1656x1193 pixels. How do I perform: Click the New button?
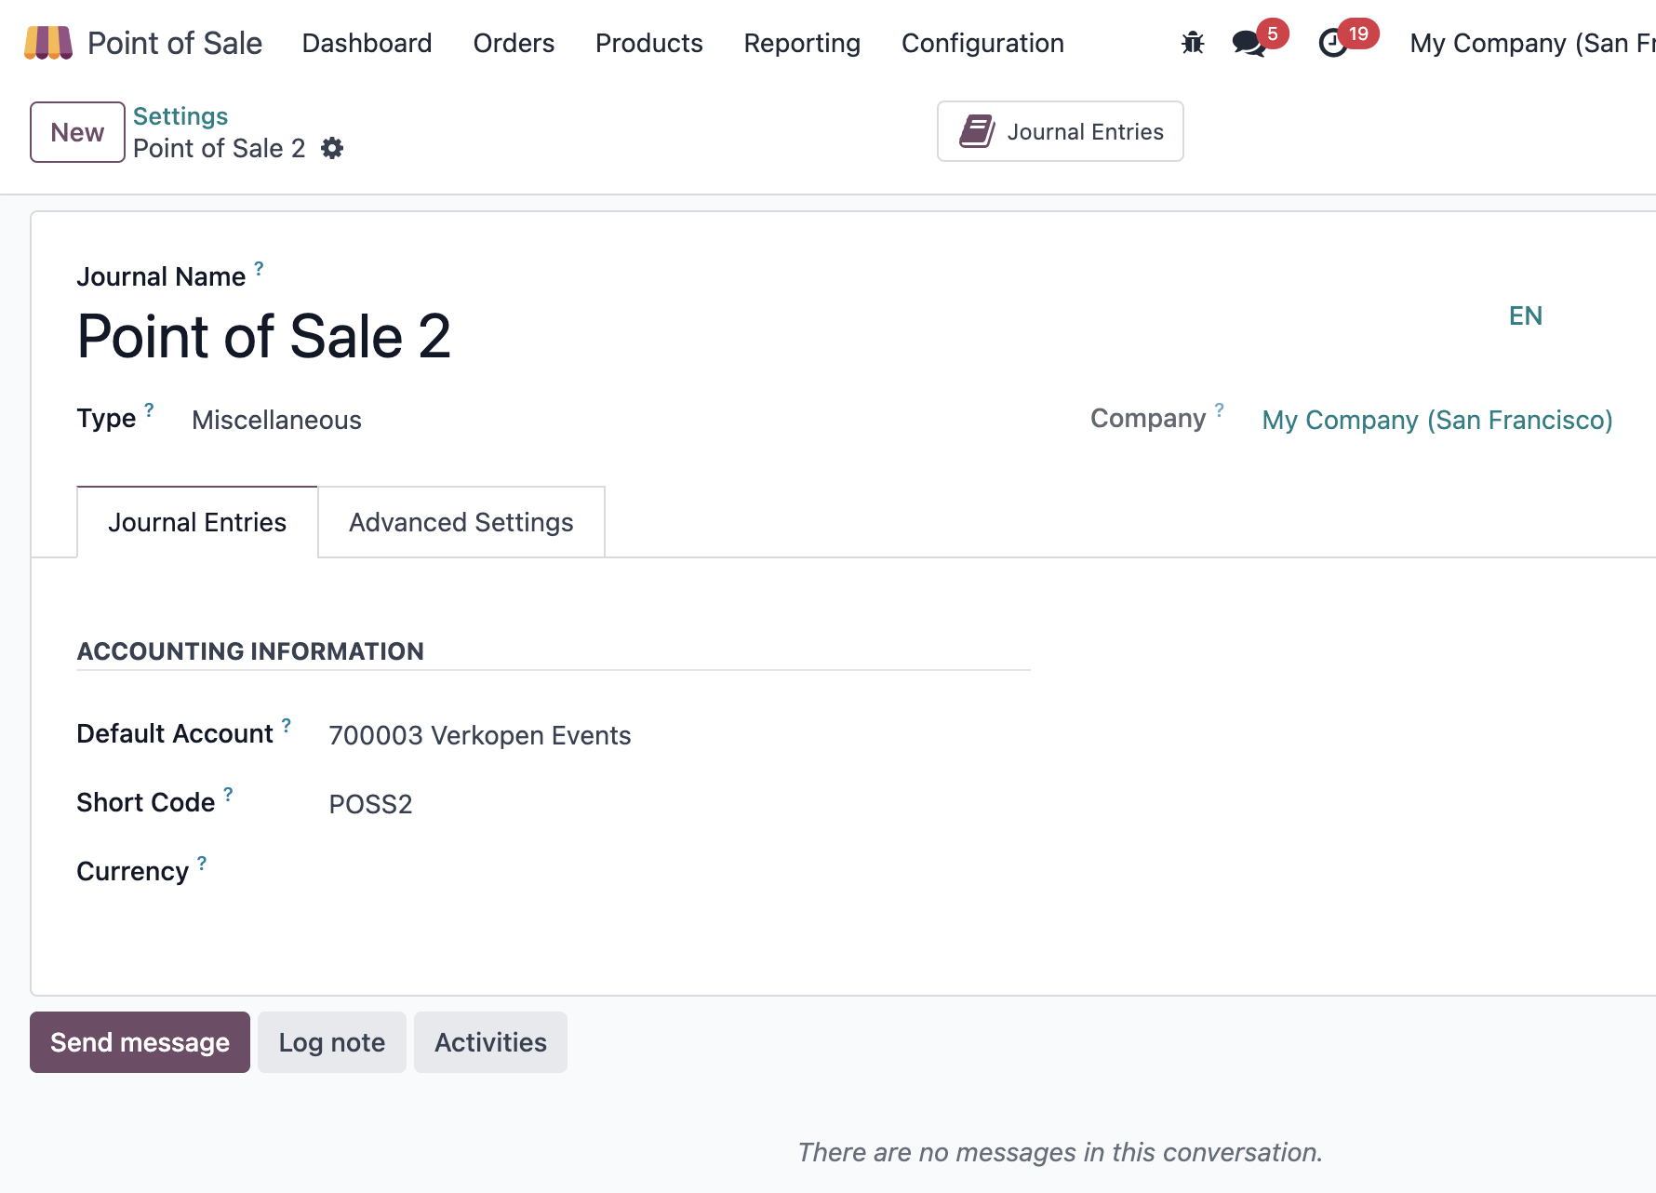tap(77, 132)
